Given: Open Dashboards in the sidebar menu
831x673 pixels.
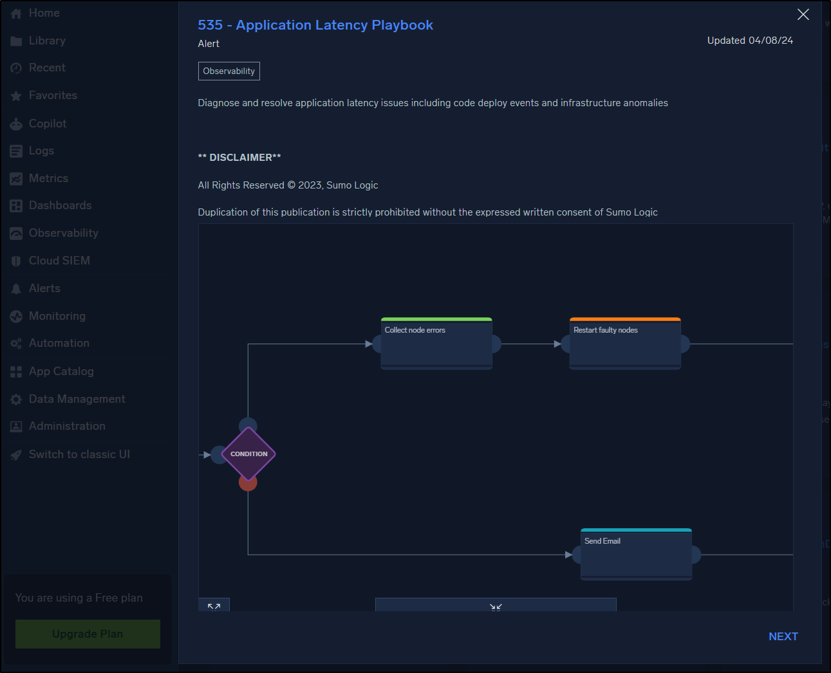Looking at the screenshot, I should (x=60, y=206).
